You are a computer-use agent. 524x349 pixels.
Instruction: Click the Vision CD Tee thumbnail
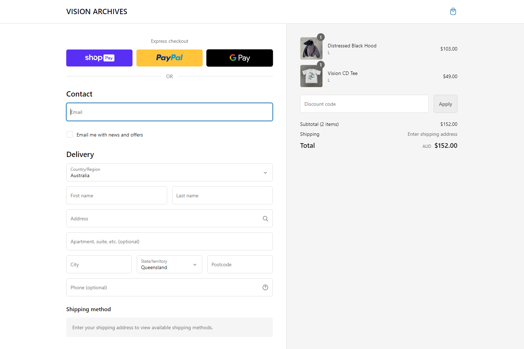[x=311, y=76]
